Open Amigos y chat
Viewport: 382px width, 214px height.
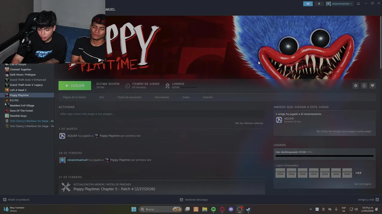click(368, 200)
